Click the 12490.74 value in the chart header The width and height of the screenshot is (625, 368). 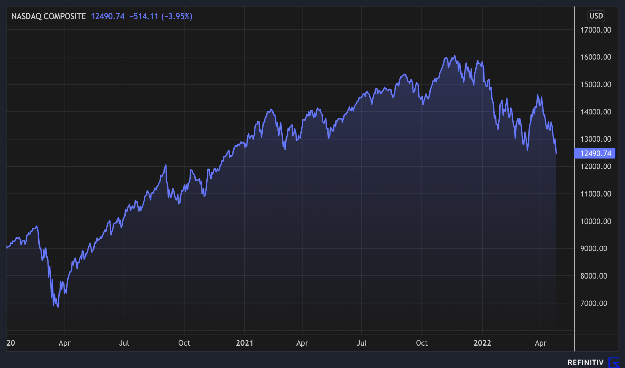pyautogui.click(x=108, y=16)
